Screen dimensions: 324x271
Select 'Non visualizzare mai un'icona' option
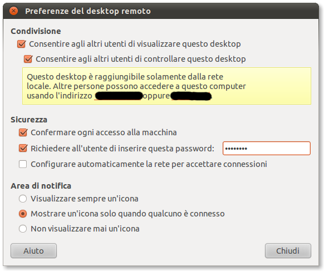click(23, 229)
